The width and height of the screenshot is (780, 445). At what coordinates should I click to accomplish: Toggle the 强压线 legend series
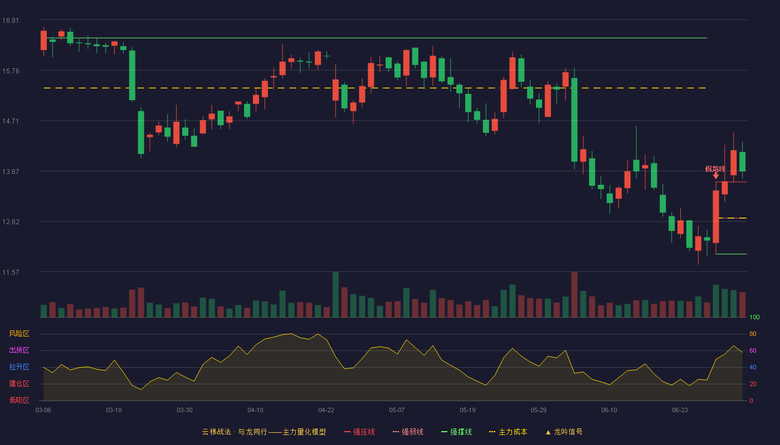coord(359,432)
